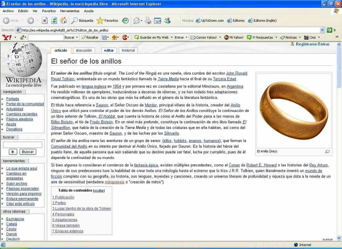
Task: Open the editar tab
Action: (109, 50)
